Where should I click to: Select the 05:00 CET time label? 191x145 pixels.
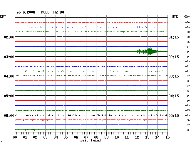[9, 96]
